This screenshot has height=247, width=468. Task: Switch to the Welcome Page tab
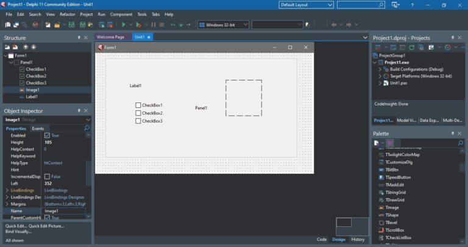pos(111,37)
